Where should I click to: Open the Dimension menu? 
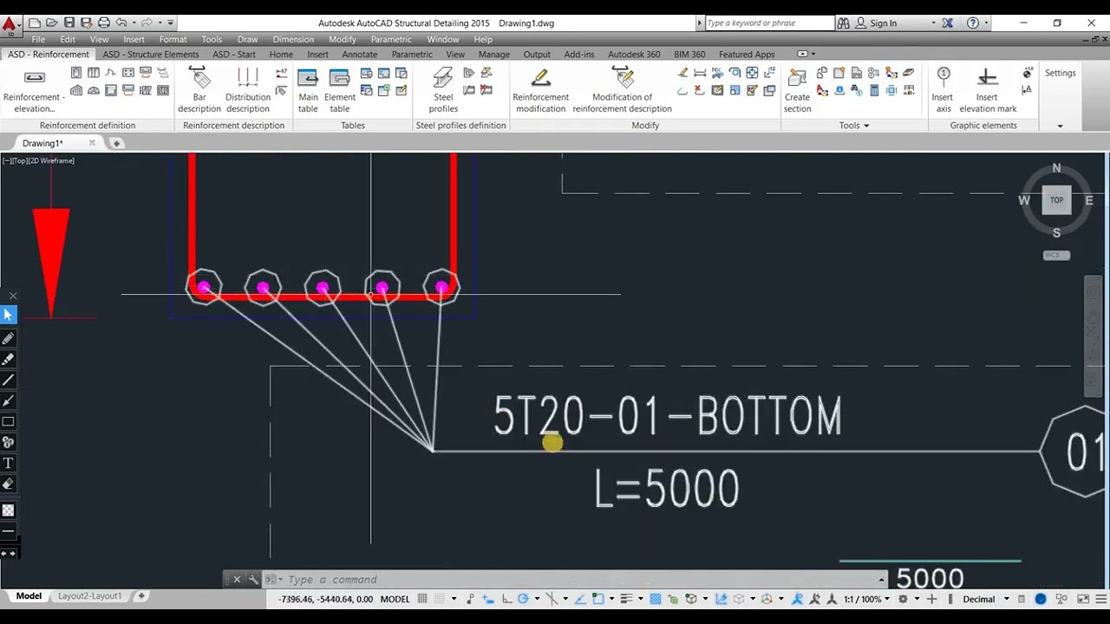point(293,39)
